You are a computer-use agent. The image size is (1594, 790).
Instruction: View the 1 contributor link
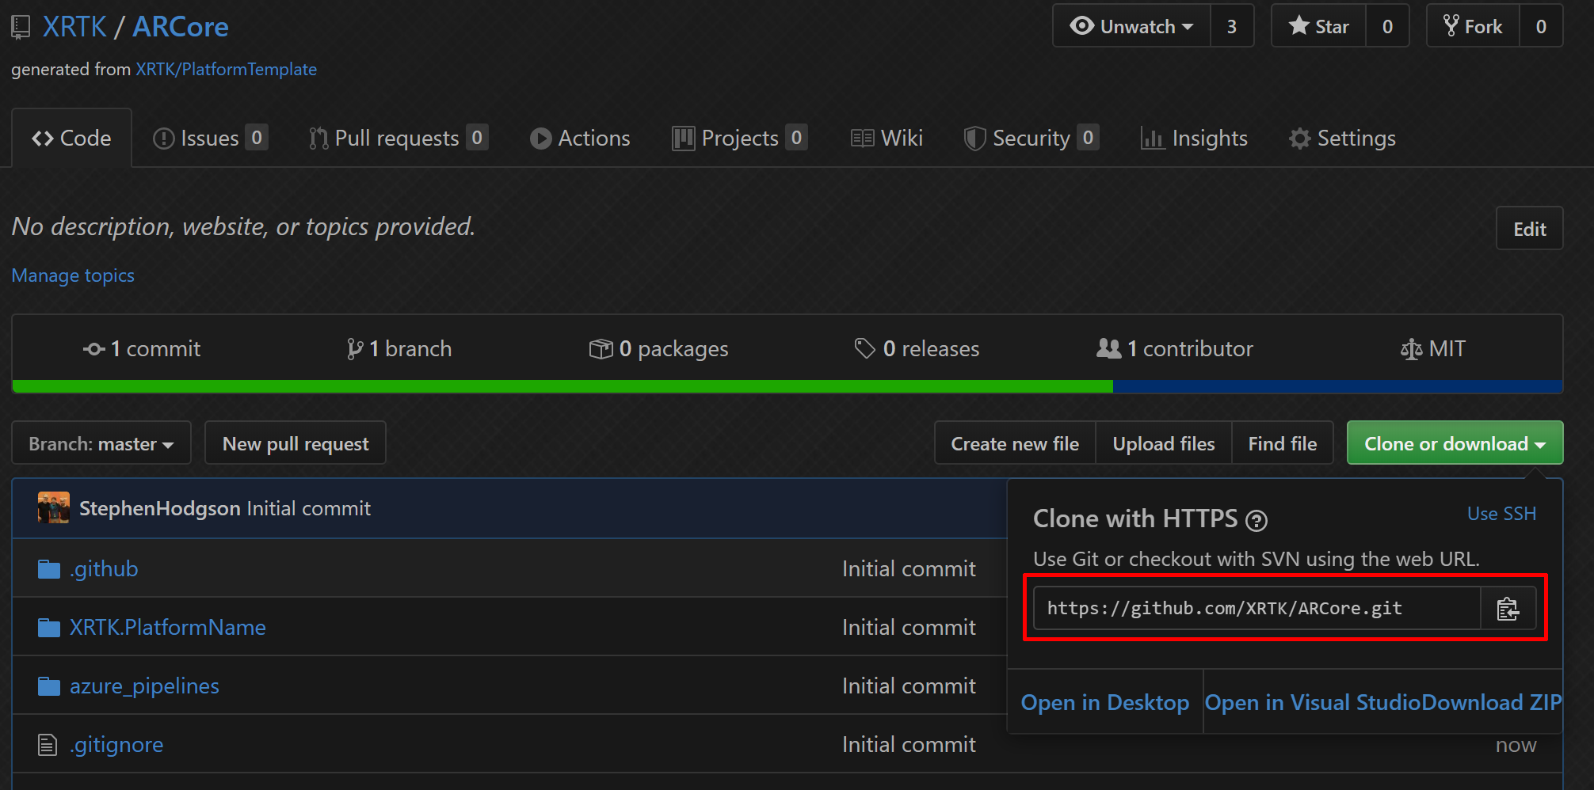click(x=1175, y=349)
